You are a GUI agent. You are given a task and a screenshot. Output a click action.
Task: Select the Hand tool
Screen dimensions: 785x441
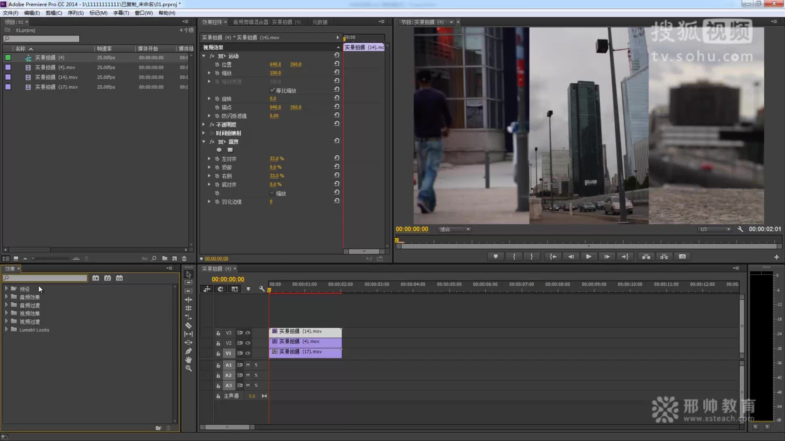[x=188, y=360]
